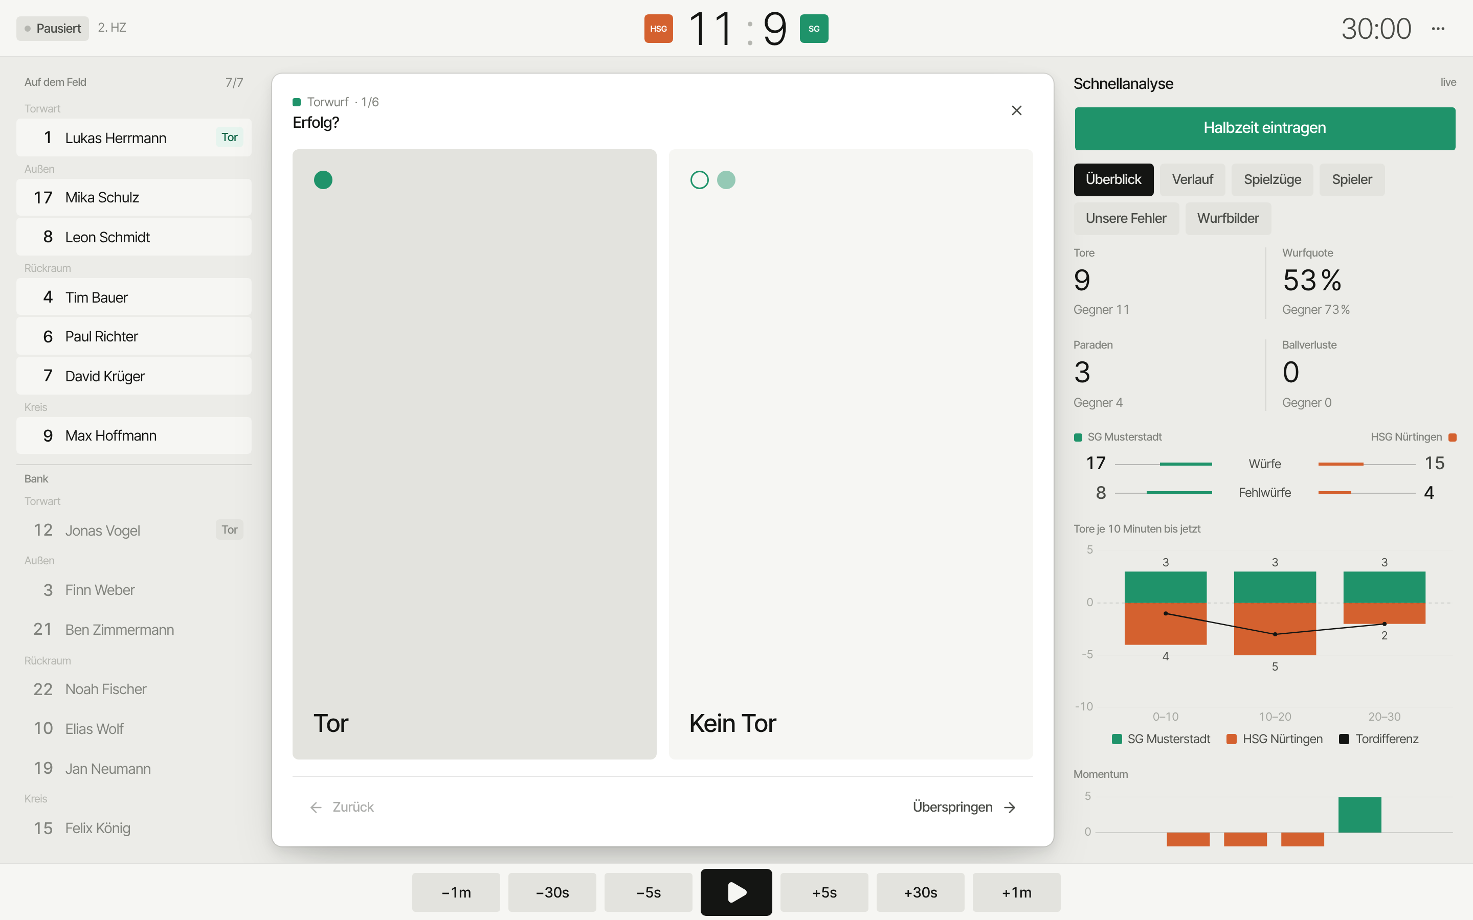Advance the clock by one minute

tap(1016, 892)
